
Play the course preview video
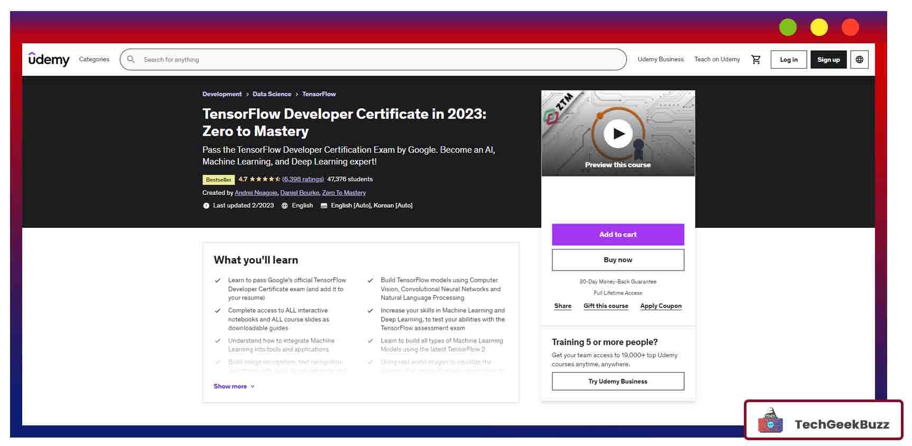(618, 134)
